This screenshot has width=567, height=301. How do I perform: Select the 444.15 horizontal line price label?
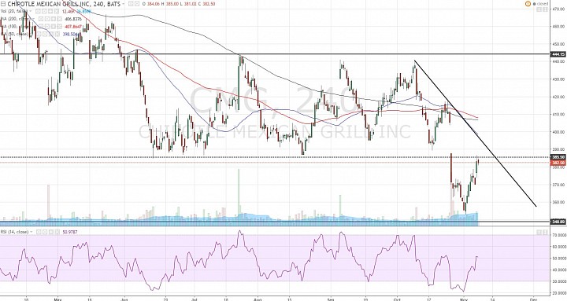(x=558, y=54)
